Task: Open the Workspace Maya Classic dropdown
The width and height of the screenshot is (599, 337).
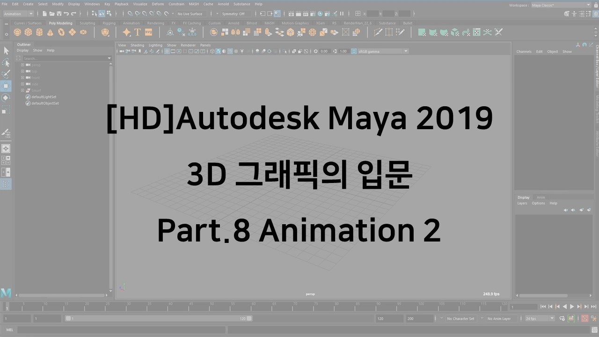Action: pos(562,5)
